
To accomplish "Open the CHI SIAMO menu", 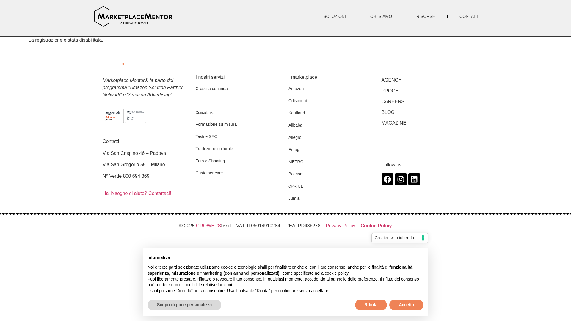I will 381,16.
